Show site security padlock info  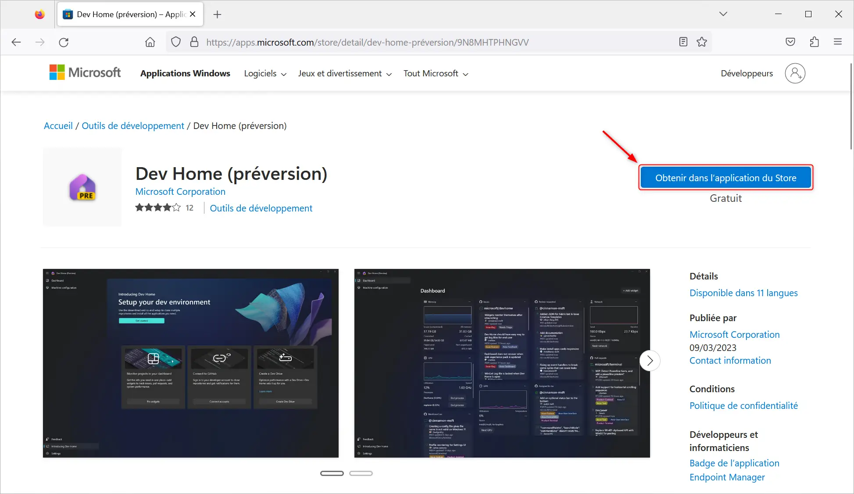click(x=194, y=42)
